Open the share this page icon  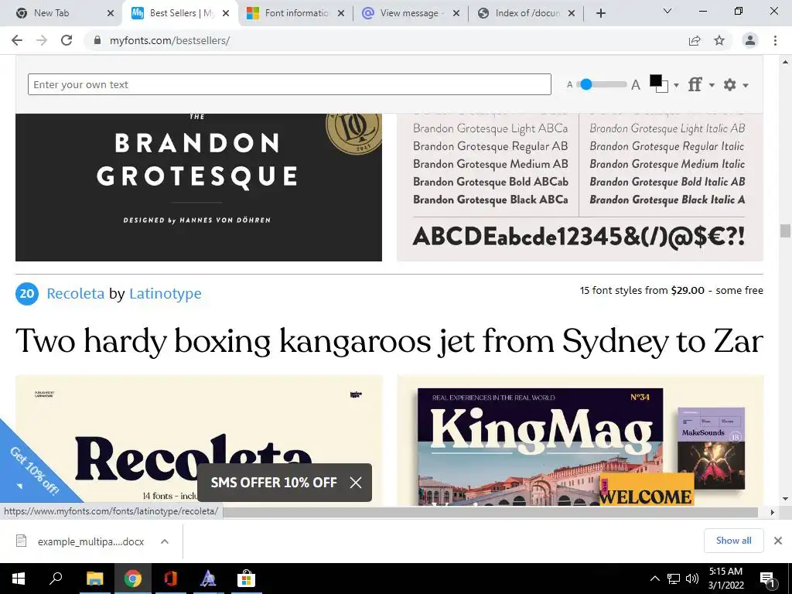[695, 40]
